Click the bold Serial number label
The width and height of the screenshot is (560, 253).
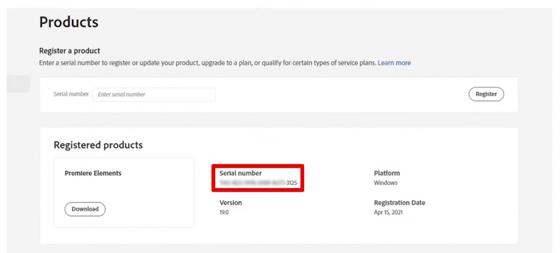(x=241, y=173)
